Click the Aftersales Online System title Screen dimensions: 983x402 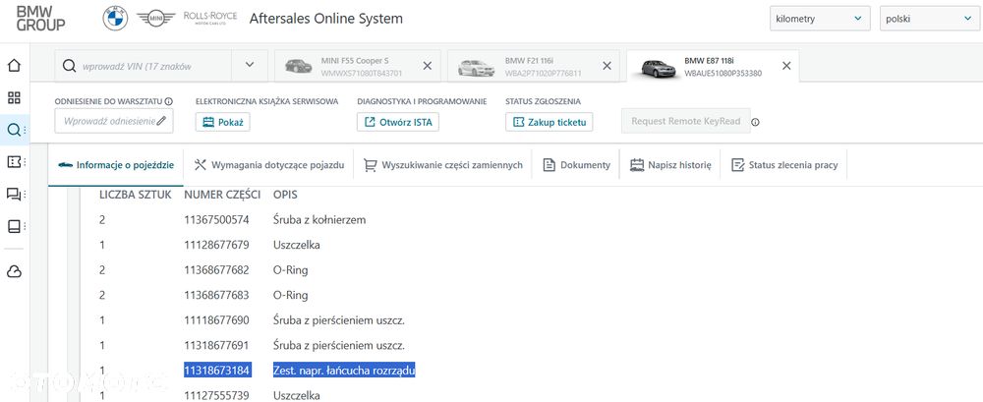tap(326, 19)
